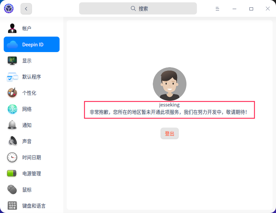Click the 通知 bell icon
276x213 pixels.
(12, 125)
